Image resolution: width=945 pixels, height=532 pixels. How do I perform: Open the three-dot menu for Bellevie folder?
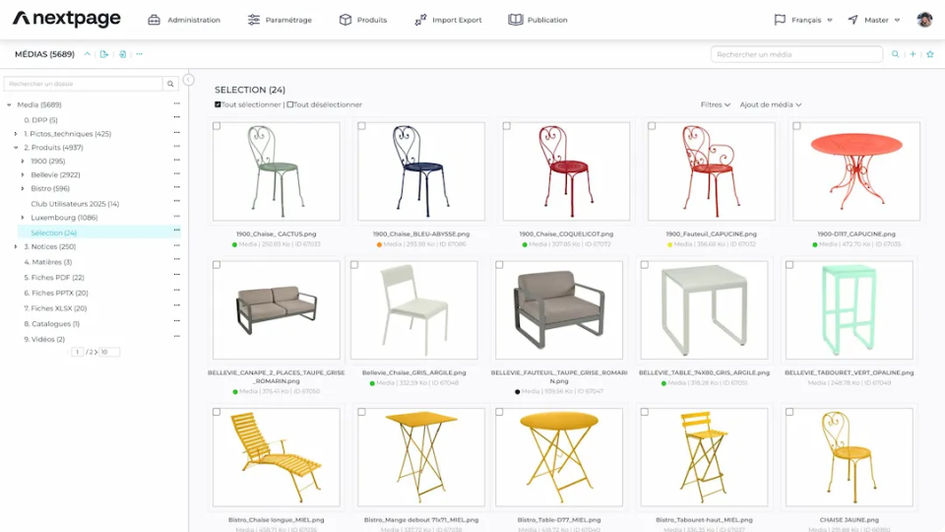click(x=177, y=174)
